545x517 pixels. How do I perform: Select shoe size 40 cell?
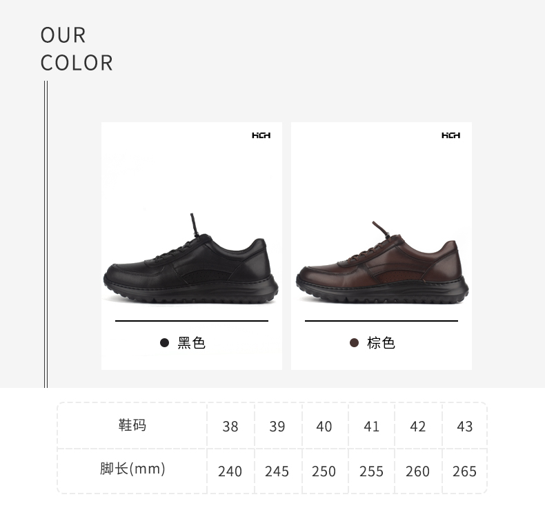tap(324, 427)
